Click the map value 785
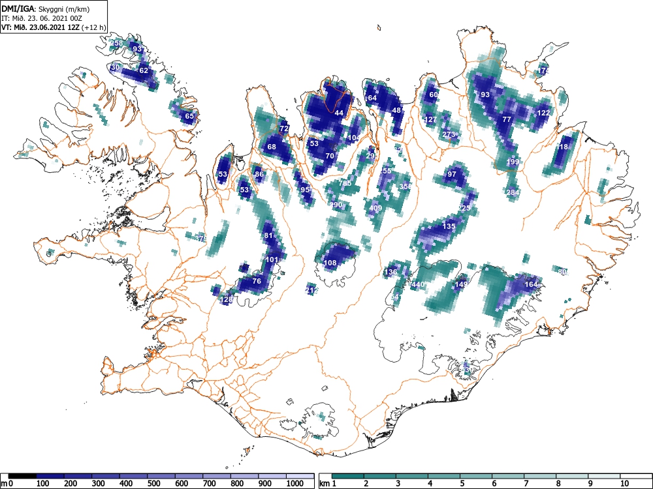This screenshot has height=489, width=653. coord(345,183)
